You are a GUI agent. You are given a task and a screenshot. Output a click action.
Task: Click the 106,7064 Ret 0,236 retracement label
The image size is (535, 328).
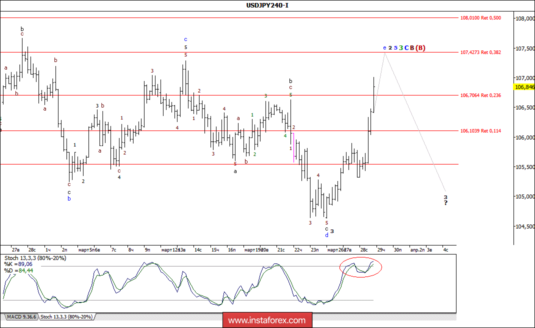tap(480, 95)
